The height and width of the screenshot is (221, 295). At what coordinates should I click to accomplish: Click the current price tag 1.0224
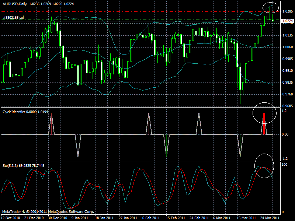click(288, 21)
